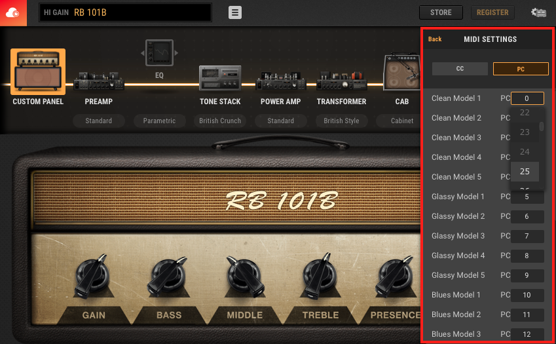This screenshot has width=556, height=344.
Task: Open Glassy Model 2 PC value field
Action: point(527,216)
